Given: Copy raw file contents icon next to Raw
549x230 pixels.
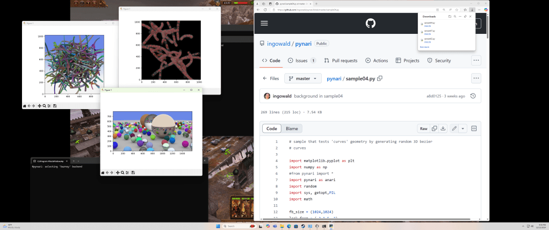Looking at the screenshot, I should coord(435,128).
